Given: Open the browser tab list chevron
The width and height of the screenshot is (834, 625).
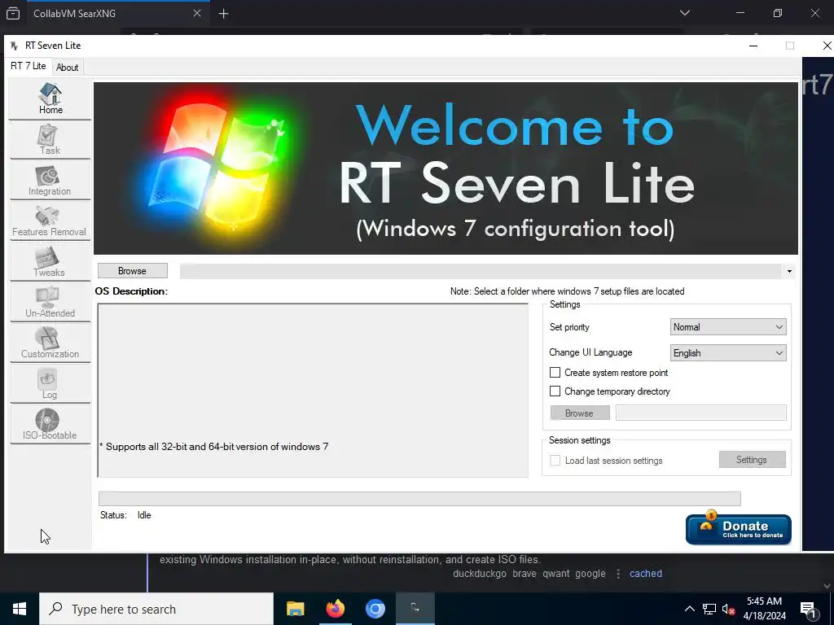Looking at the screenshot, I should [685, 13].
